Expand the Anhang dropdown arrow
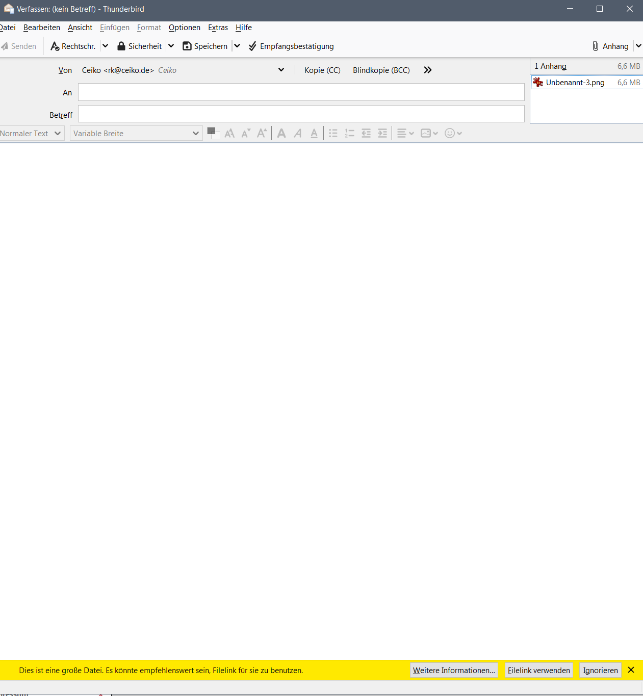 638,46
